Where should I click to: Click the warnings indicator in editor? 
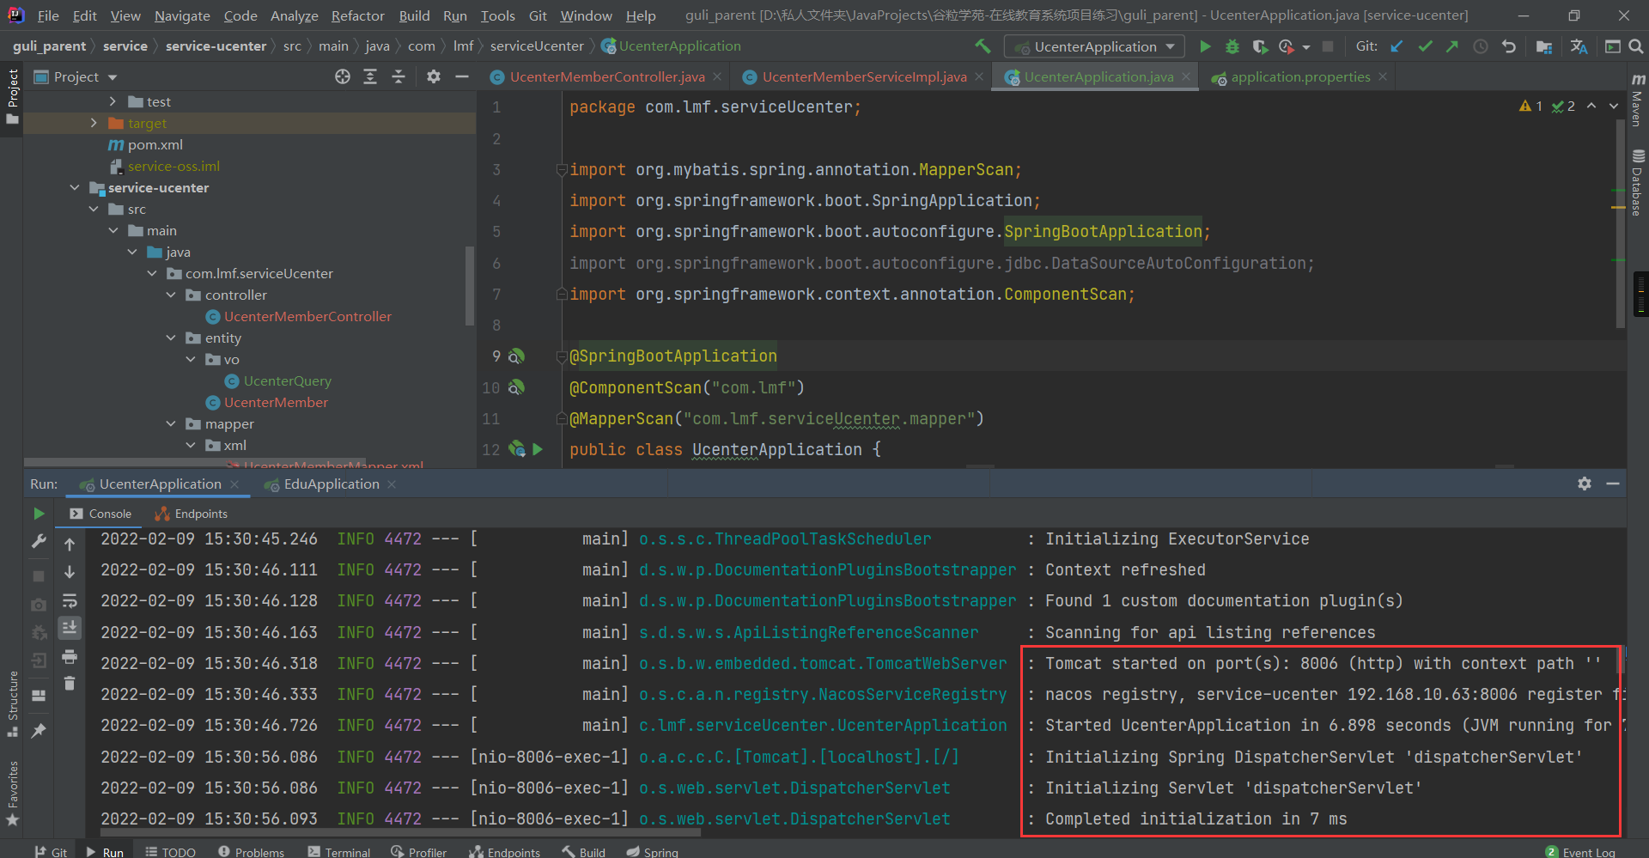(1530, 106)
